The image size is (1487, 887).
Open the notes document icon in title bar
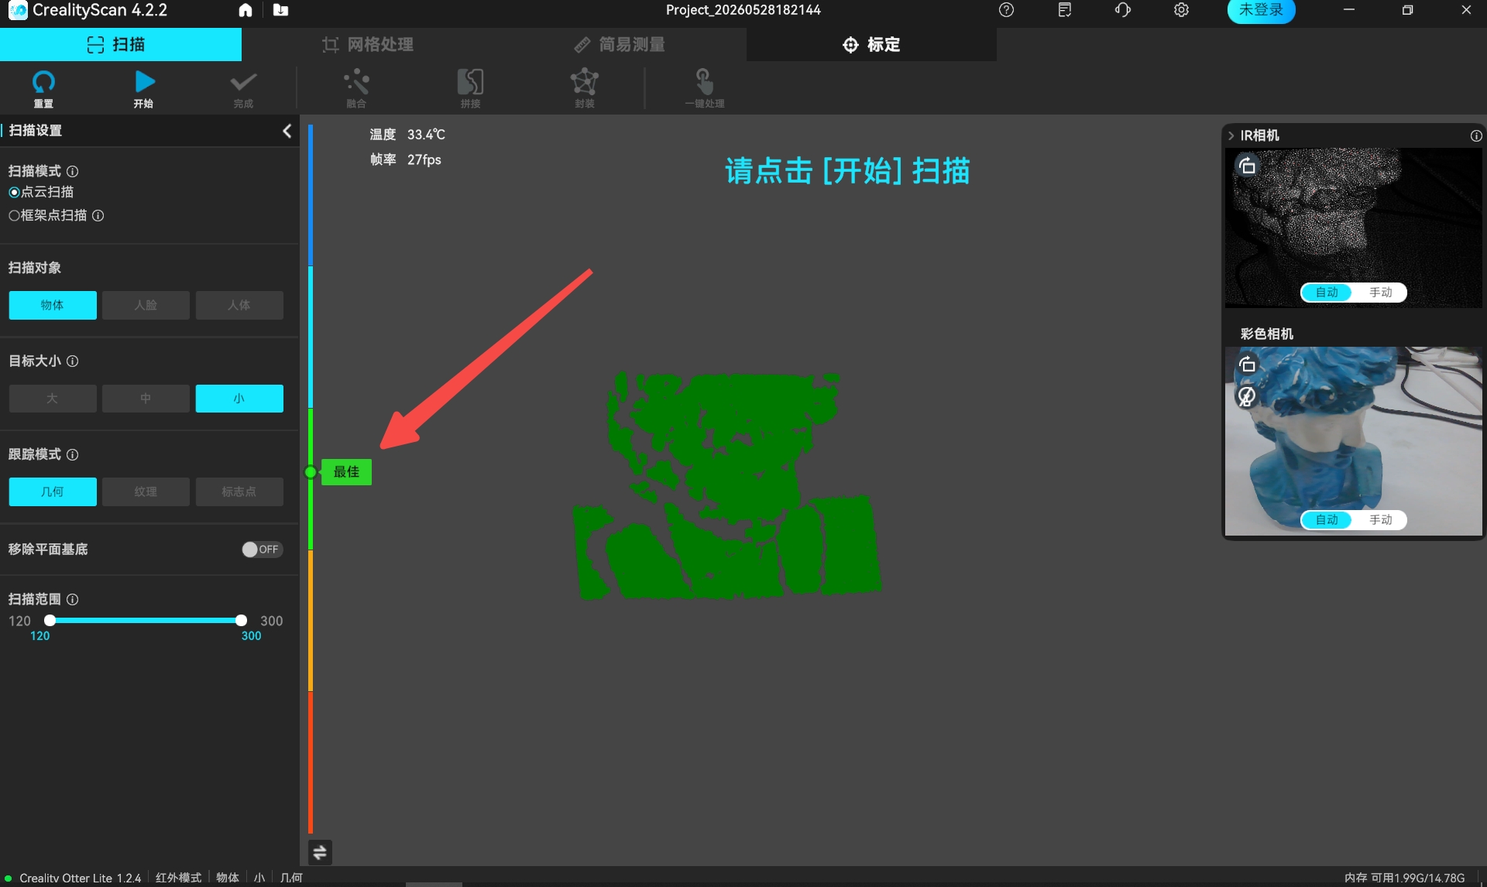pyautogui.click(x=1065, y=10)
